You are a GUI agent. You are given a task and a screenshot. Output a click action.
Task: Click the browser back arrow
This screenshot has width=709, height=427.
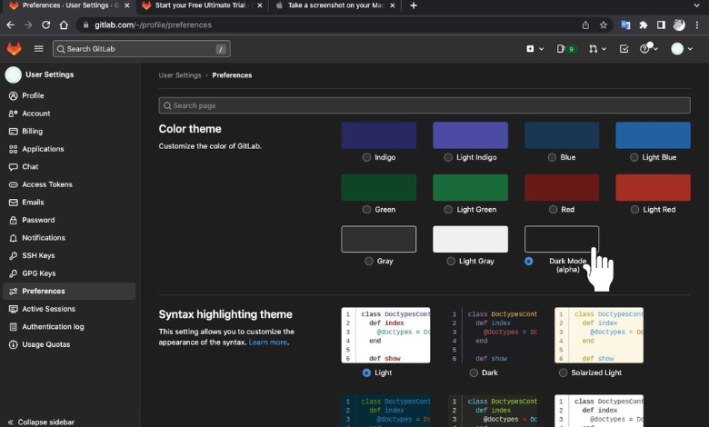[10, 25]
